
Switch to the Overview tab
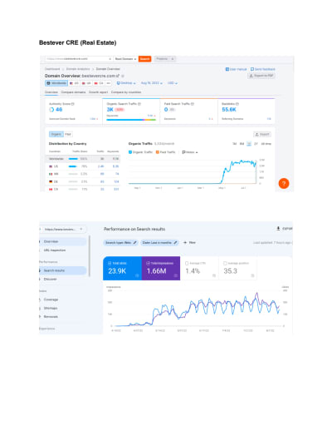51,92
